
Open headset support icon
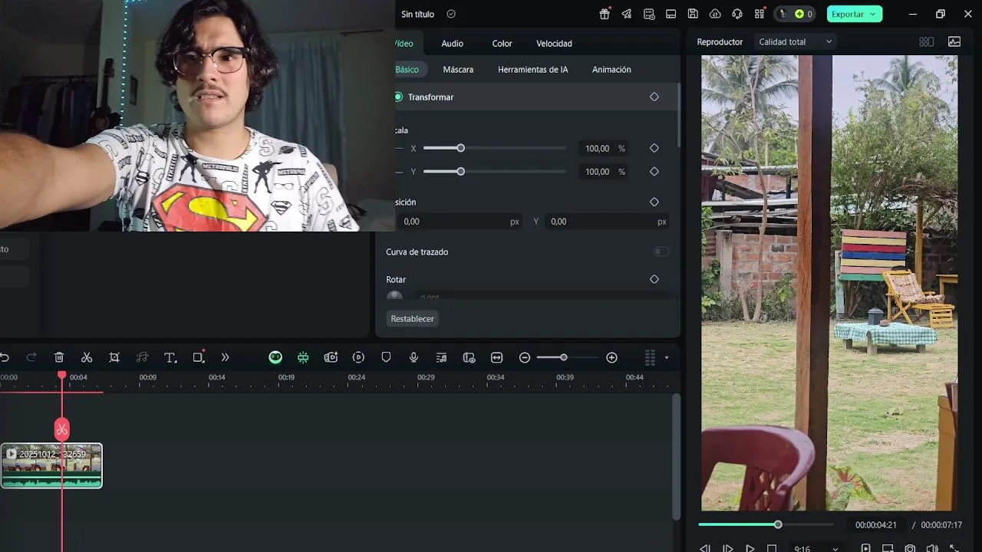(737, 14)
